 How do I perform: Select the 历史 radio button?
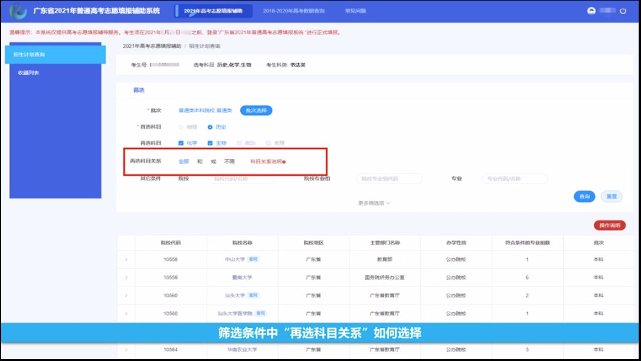210,127
